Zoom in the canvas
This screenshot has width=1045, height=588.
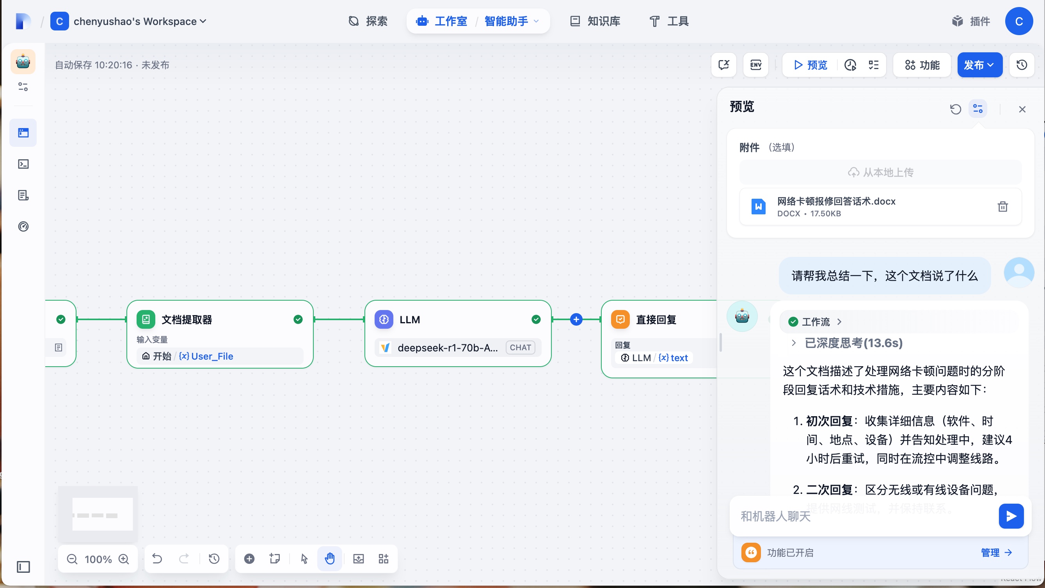point(124,559)
